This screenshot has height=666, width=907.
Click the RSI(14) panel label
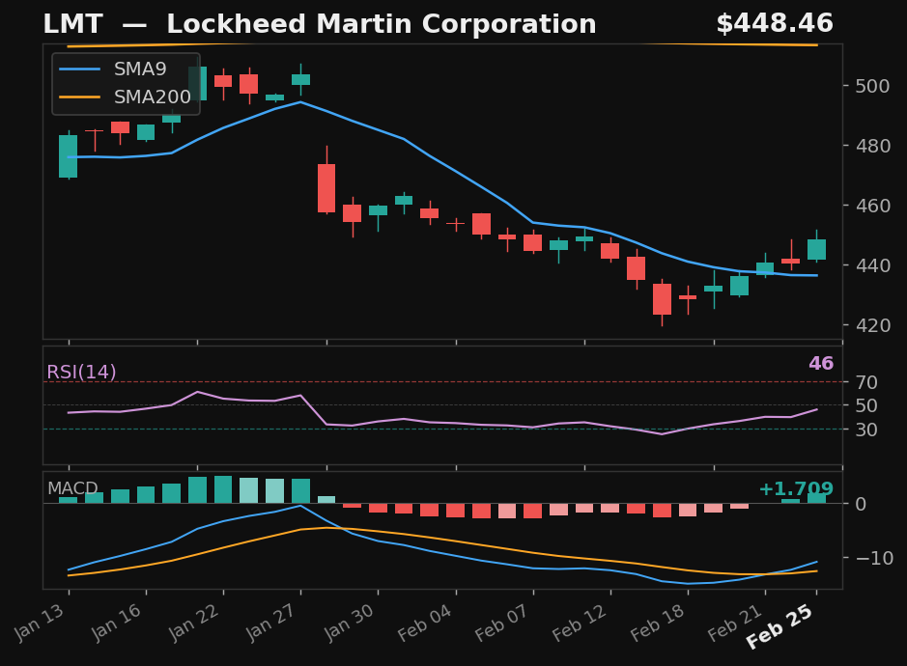pyautogui.click(x=81, y=372)
